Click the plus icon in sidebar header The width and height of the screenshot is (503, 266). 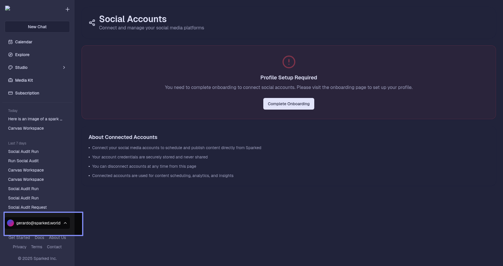tap(68, 9)
